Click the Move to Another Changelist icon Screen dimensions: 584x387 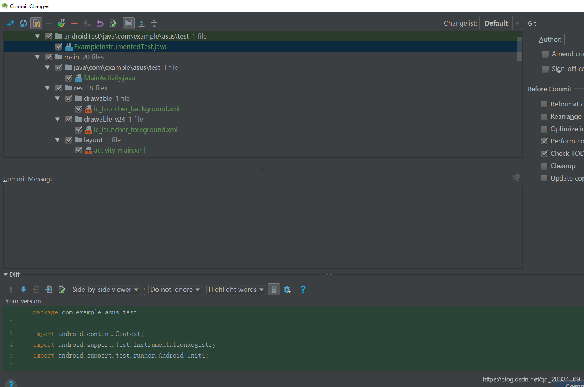point(62,23)
